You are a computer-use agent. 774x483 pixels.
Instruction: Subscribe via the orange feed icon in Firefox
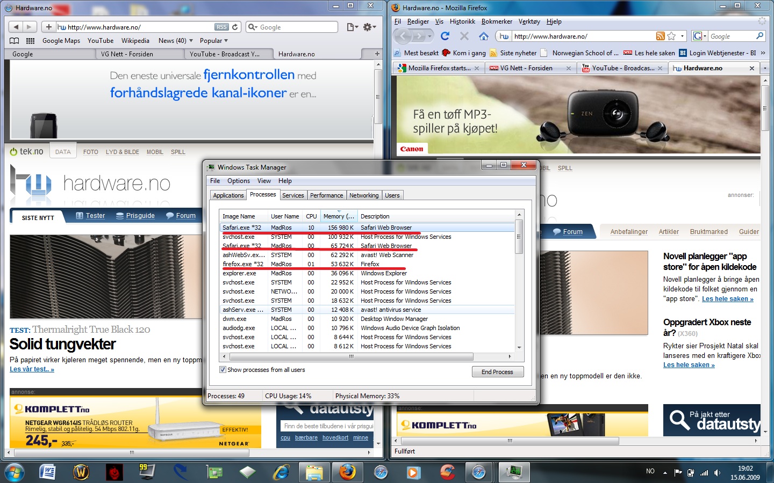click(661, 36)
